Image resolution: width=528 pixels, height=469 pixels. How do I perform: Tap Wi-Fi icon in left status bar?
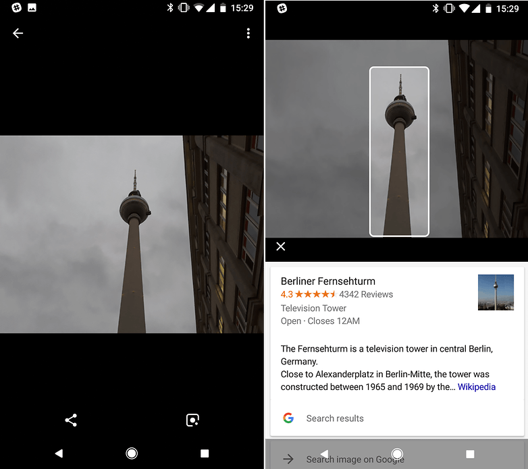[x=199, y=7]
